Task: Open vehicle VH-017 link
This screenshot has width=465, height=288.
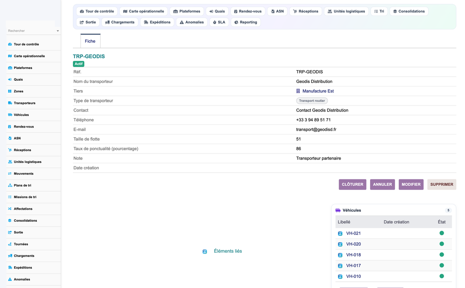Action: pyautogui.click(x=353, y=266)
